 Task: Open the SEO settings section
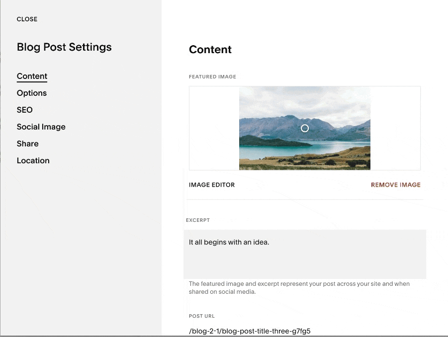point(24,110)
